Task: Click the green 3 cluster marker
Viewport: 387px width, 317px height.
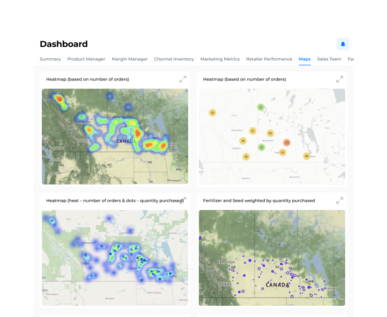Action: (261, 107)
